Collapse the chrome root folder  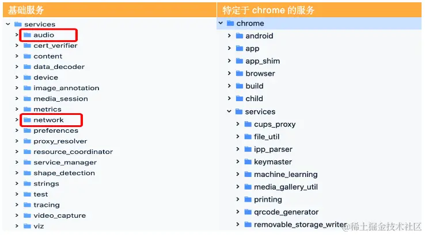pos(221,24)
